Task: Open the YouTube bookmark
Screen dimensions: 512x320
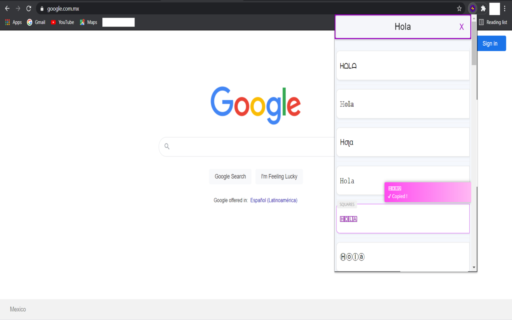Action: pyautogui.click(x=62, y=22)
